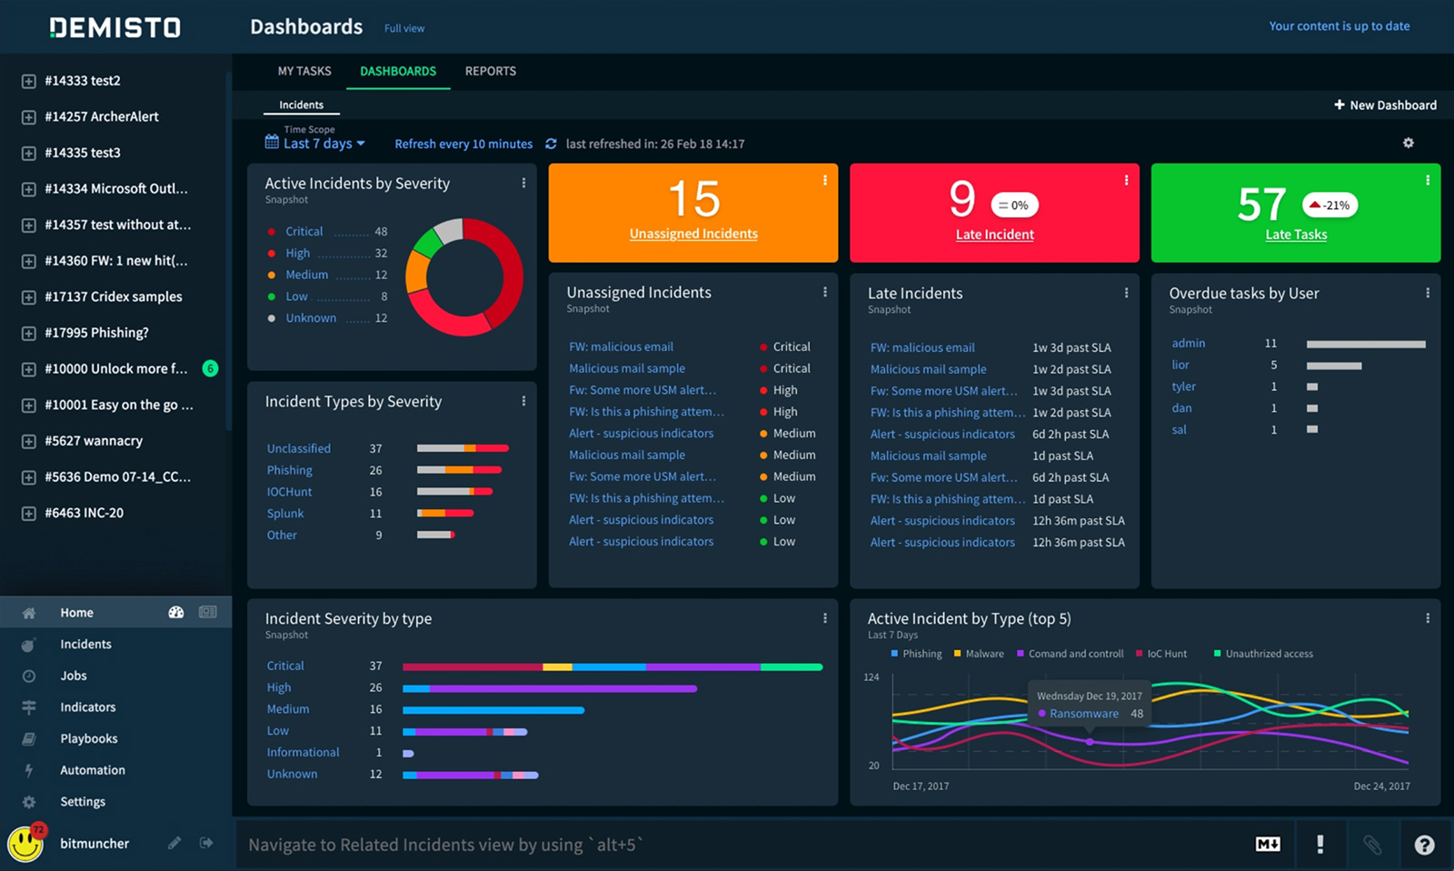Click the help question mark icon bottom right

tap(1424, 845)
